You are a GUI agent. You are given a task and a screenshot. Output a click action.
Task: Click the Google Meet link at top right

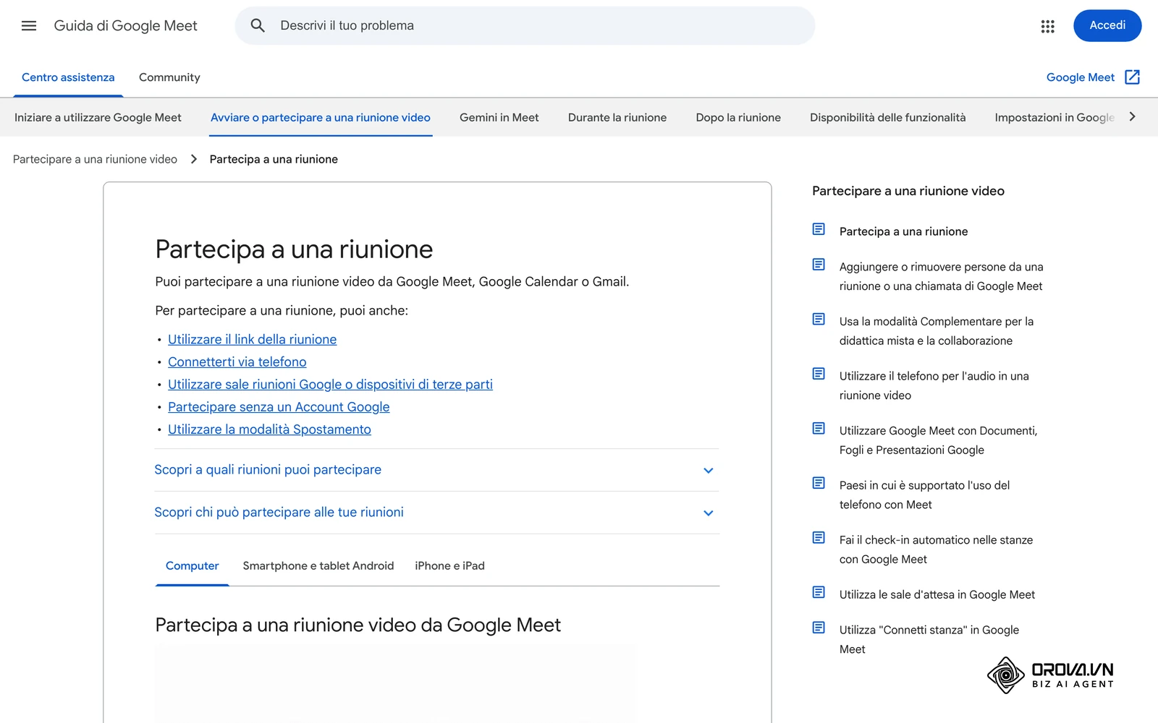click(1080, 77)
